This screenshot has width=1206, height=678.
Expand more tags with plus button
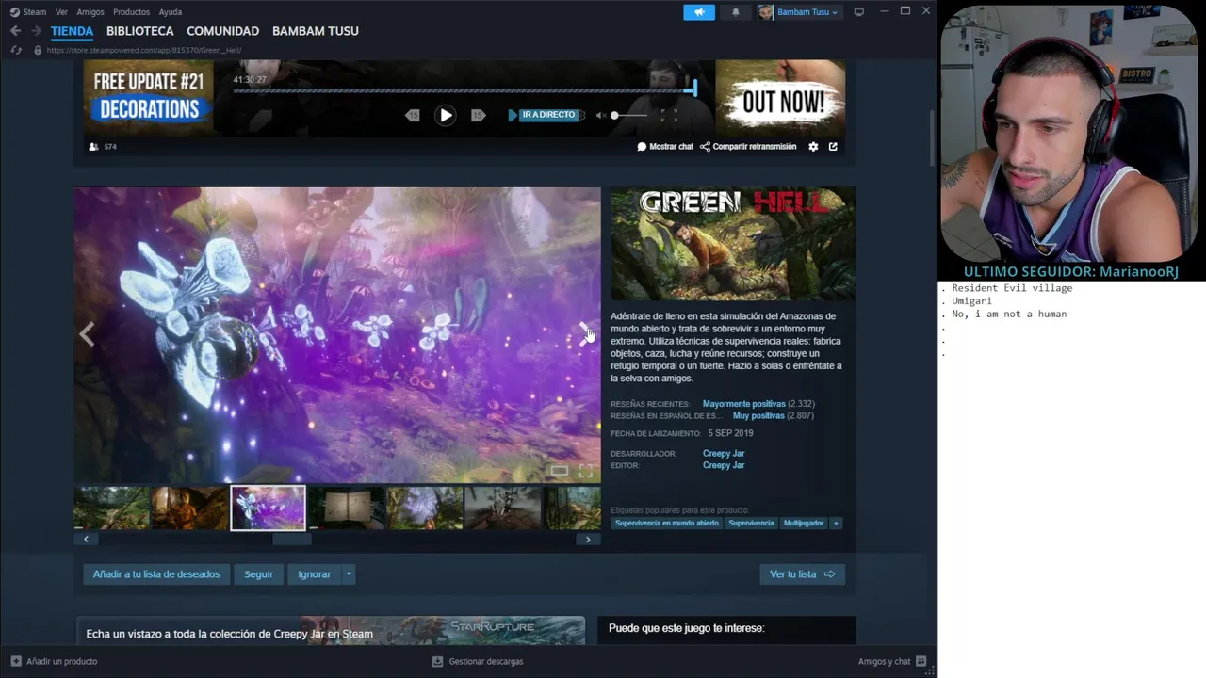836,523
